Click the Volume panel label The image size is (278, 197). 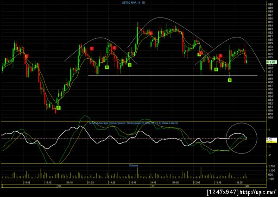[x=133, y=166]
